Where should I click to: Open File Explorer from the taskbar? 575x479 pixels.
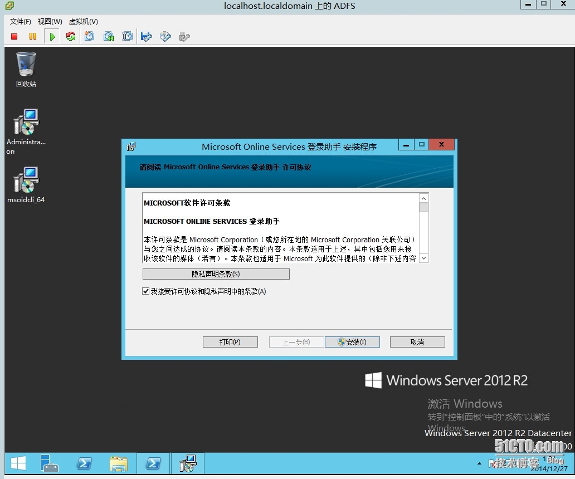pyautogui.click(x=119, y=463)
